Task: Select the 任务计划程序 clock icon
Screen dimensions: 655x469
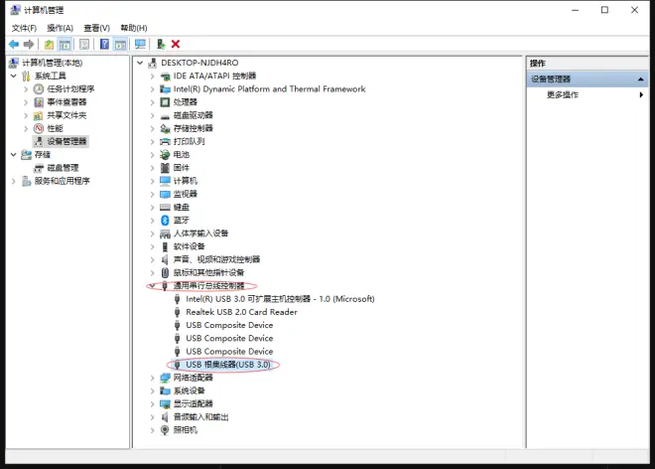Action: [x=39, y=89]
